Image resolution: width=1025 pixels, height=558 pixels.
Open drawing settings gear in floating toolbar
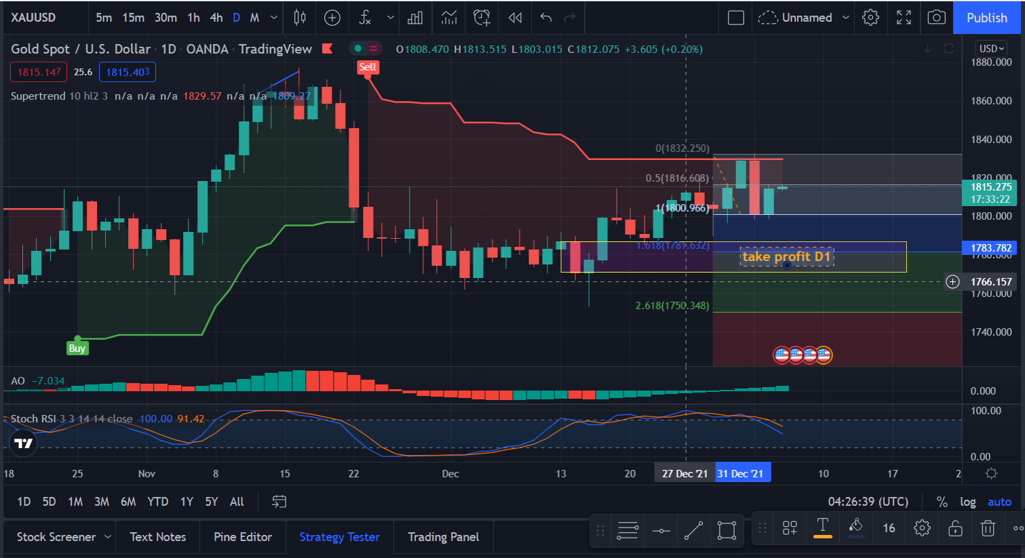[x=921, y=528]
